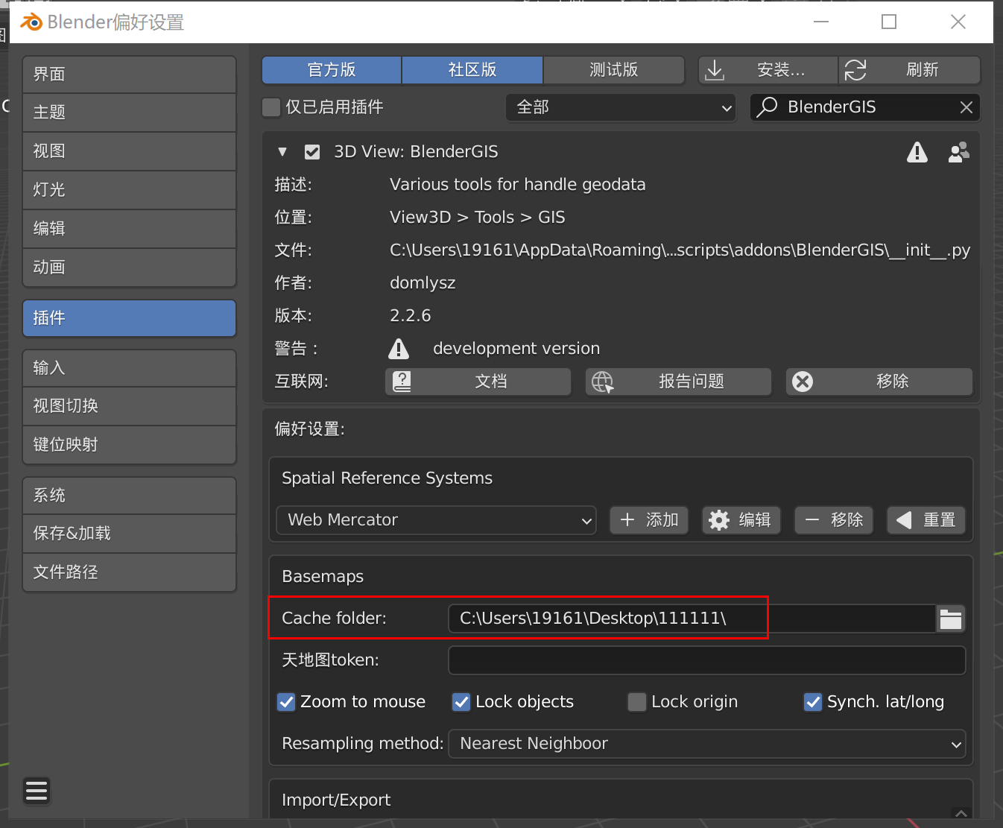This screenshot has height=828, width=1003.
Task: Toggle only enabled add-ons checkbox
Action: point(271,107)
